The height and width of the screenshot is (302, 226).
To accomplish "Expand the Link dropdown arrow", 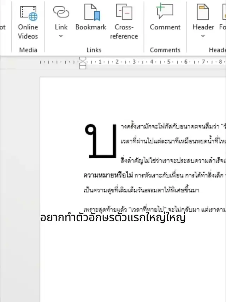I will (61, 36).
